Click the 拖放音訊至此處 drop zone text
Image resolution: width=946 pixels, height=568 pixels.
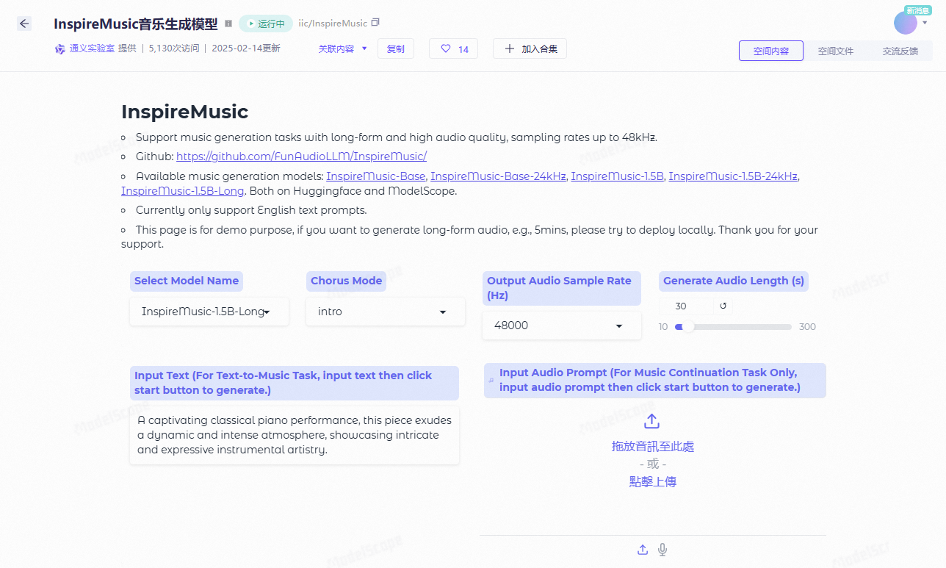pos(653,446)
